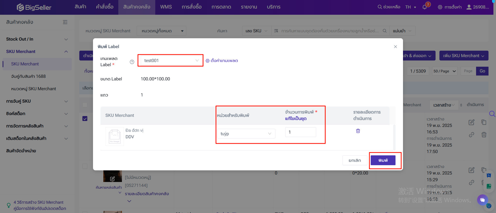Click the trash icon in the DDV row

click(358, 131)
